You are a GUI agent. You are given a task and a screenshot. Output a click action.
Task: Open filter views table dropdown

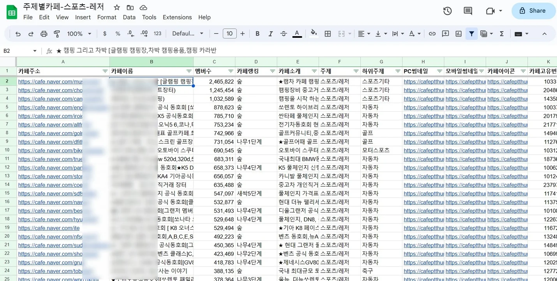pos(486,34)
